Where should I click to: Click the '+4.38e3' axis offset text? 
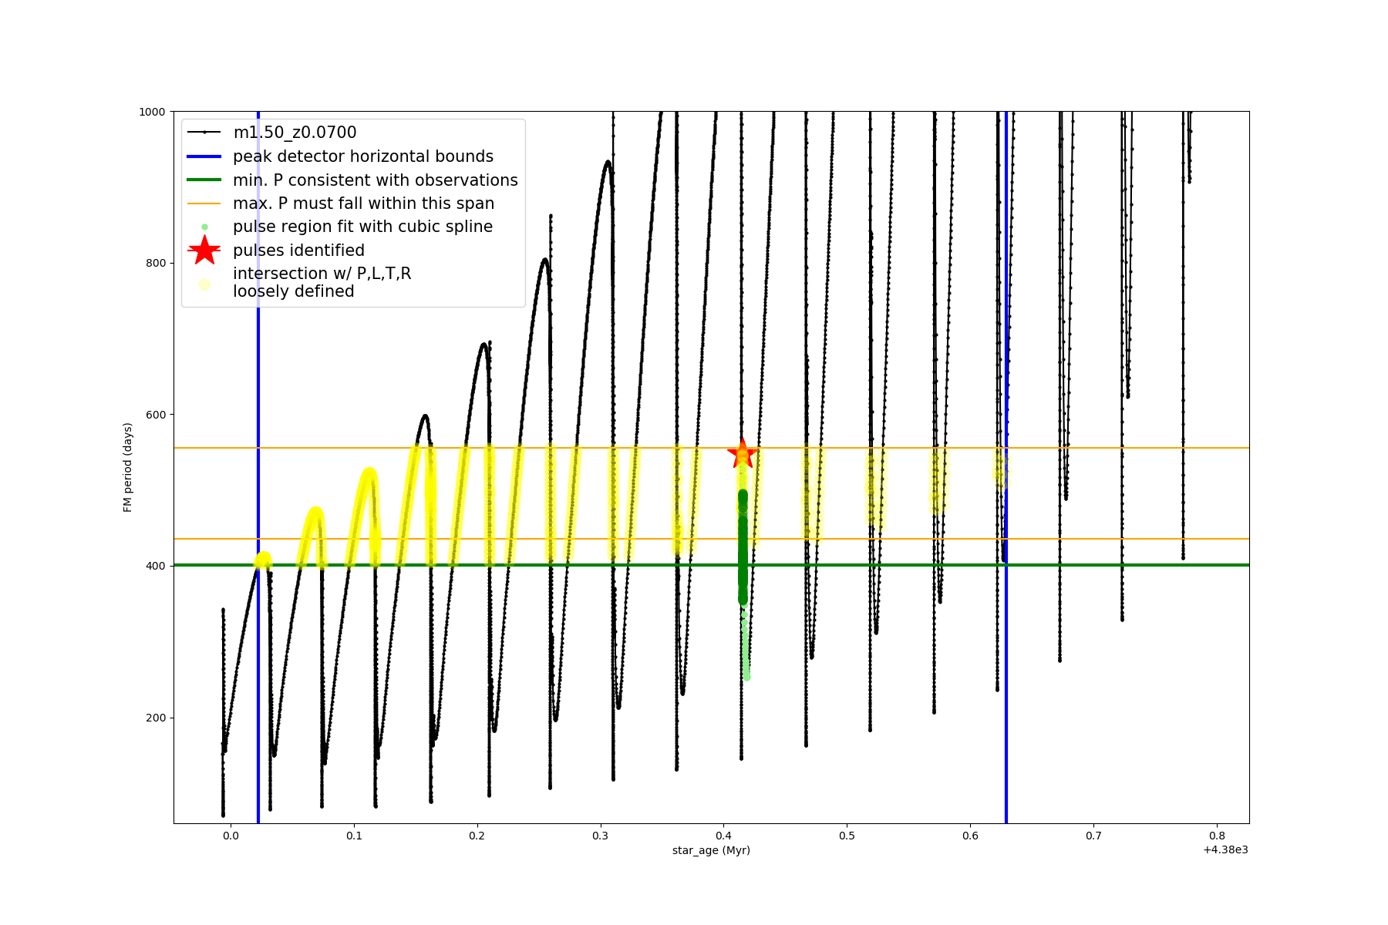click(x=1225, y=850)
